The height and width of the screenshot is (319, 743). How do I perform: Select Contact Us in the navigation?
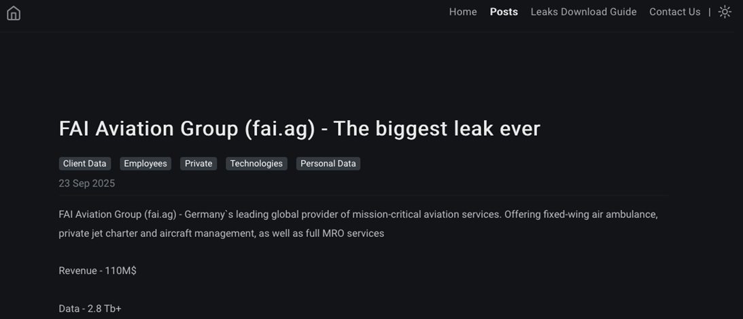(x=674, y=12)
